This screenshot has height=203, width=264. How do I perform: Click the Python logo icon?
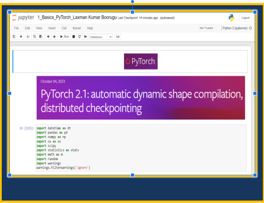coord(231,18)
